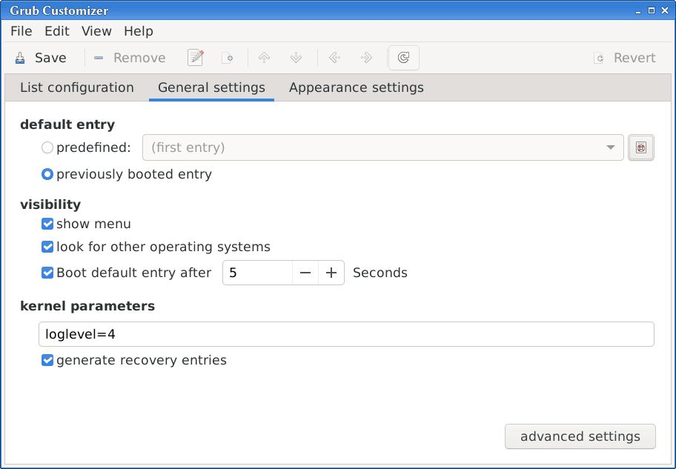
Task: Select the General settings tab
Action: click(x=211, y=87)
